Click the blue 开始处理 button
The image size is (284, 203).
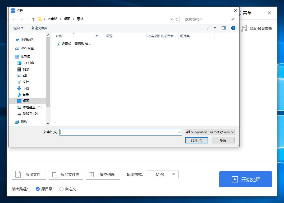coord(245,179)
